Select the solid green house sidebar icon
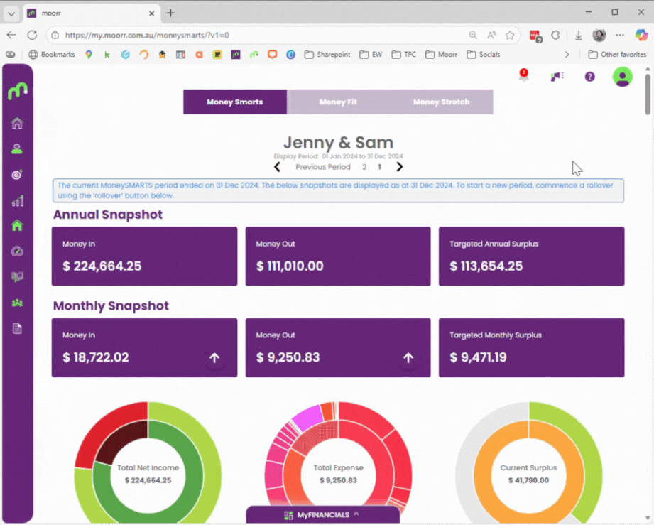This screenshot has height=525, width=654. 17,226
